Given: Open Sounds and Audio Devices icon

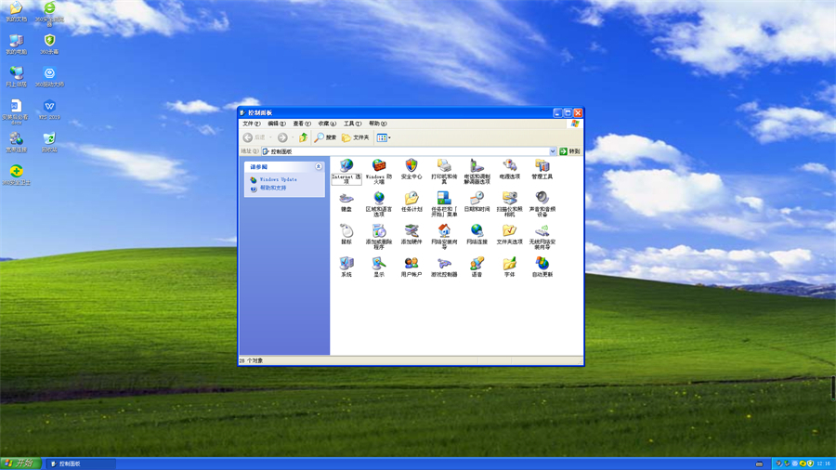Looking at the screenshot, I should coord(542,203).
